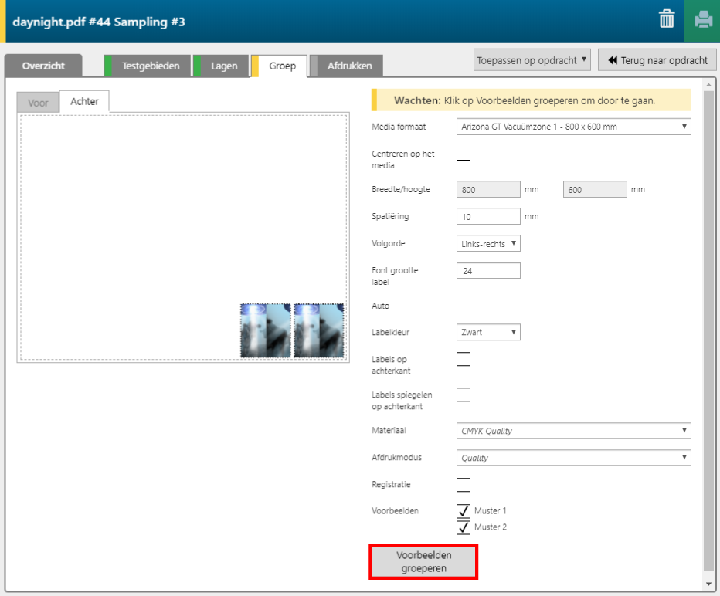Enable Centreren op het media checkbox

[464, 153]
